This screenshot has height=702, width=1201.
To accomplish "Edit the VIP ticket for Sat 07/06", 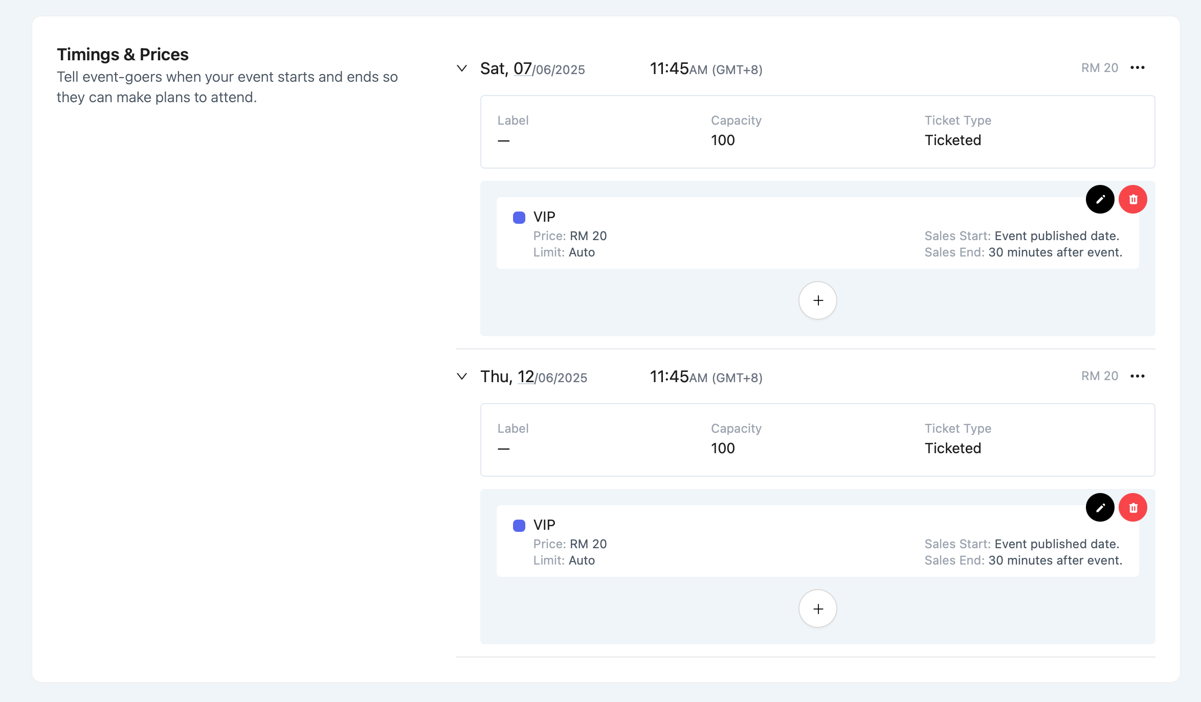I will point(1100,199).
